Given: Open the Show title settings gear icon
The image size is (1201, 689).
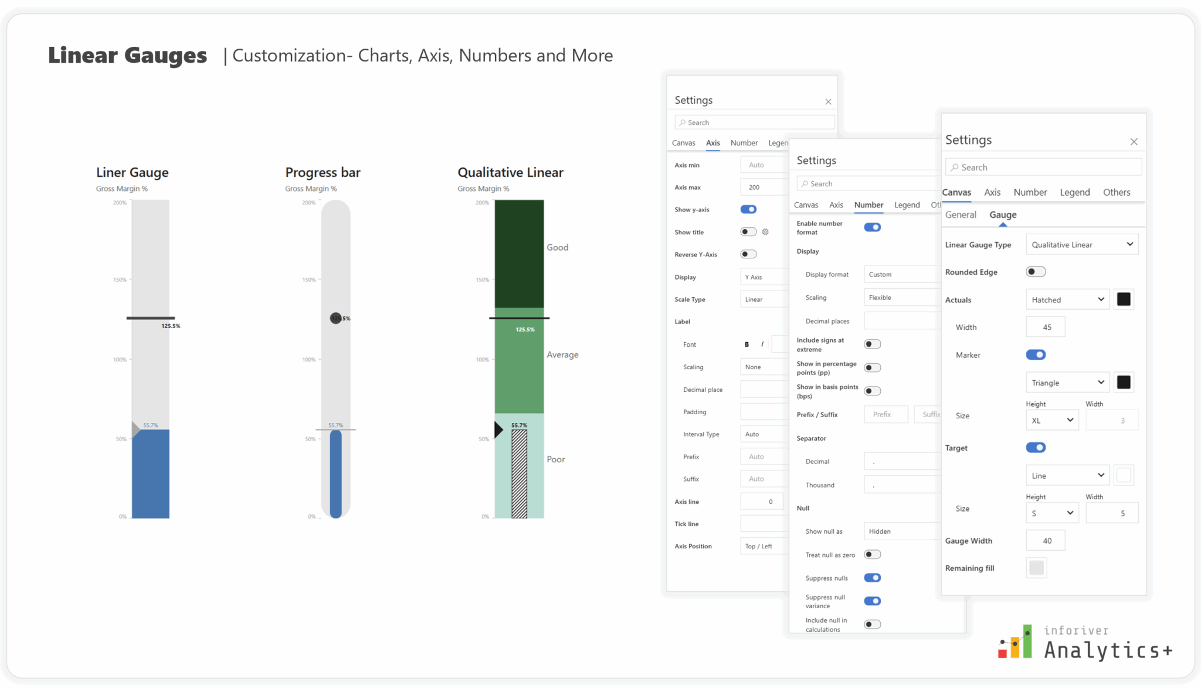Looking at the screenshot, I should coord(765,232).
